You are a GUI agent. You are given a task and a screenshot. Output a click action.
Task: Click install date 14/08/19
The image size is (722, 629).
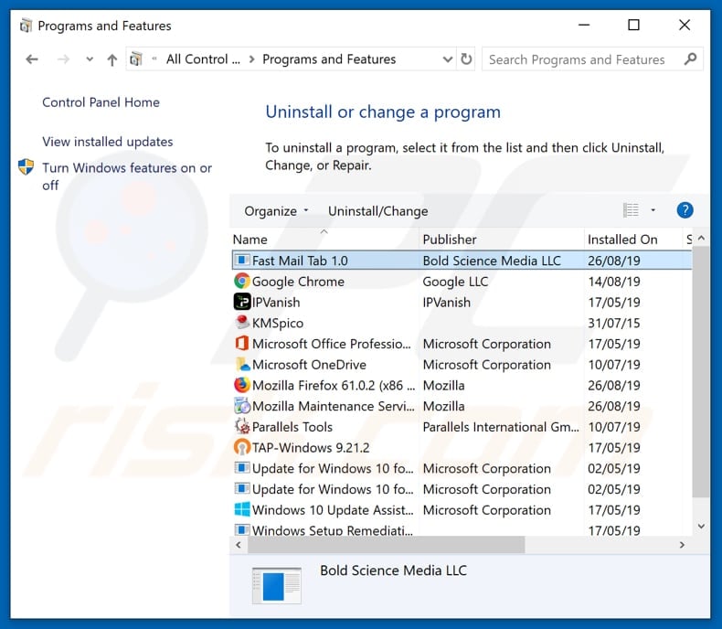pos(614,282)
